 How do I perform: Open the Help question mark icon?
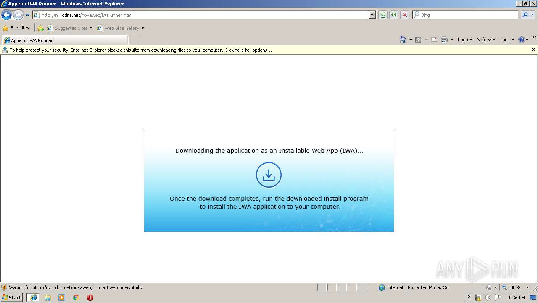(522, 40)
